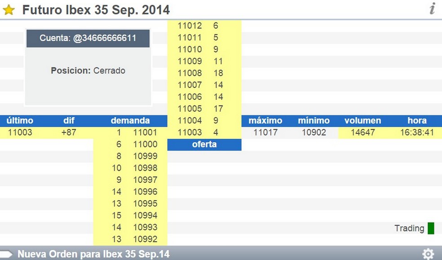Select bid price 10999
This screenshot has width=442, height=260.
[145, 156]
